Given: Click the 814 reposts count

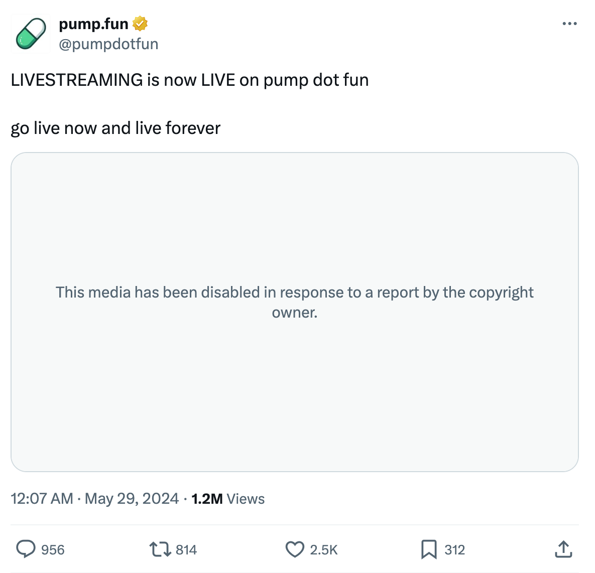Looking at the screenshot, I should (x=186, y=550).
